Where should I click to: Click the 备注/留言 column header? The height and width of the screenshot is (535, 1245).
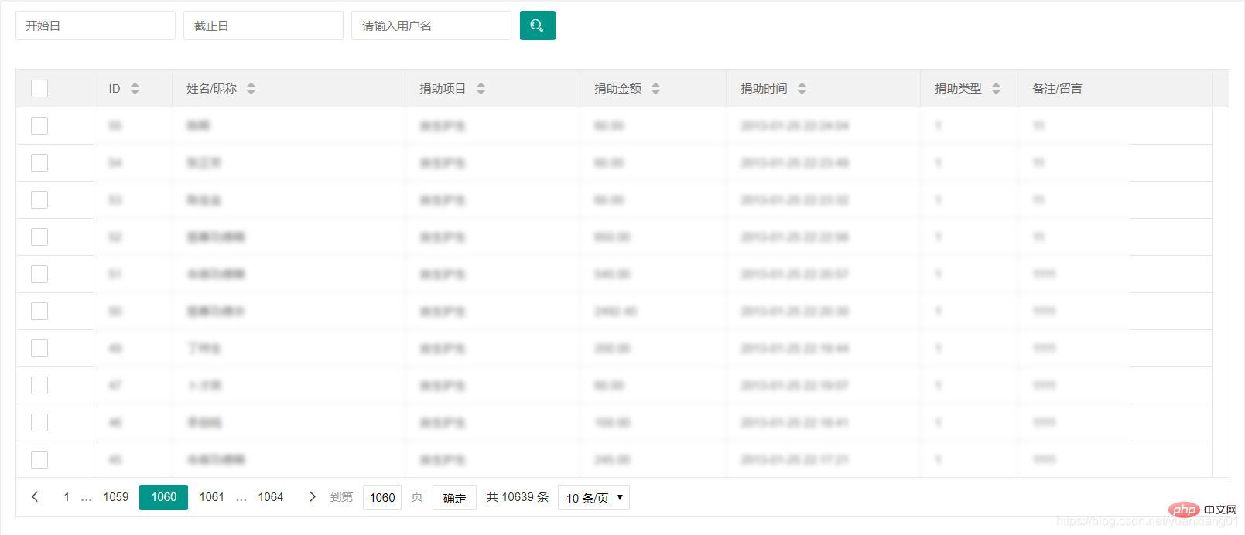tap(1057, 89)
